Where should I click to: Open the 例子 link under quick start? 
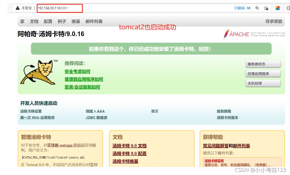(x=155, y=111)
